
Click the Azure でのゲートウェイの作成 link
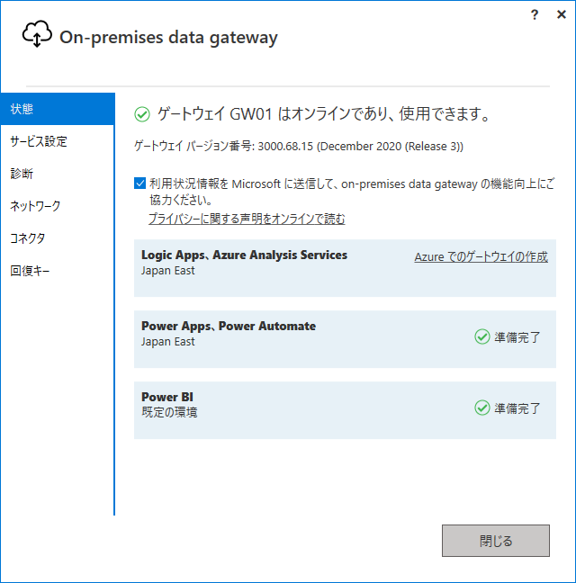pyautogui.click(x=481, y=256)
